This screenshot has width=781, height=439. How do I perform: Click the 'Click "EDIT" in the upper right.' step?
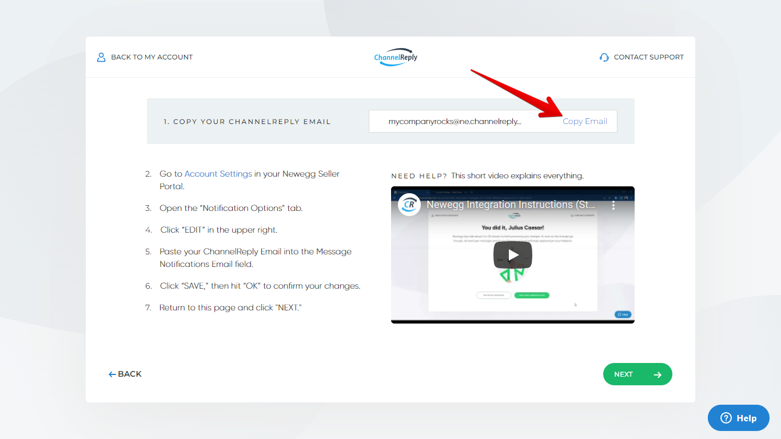(218, 230)
